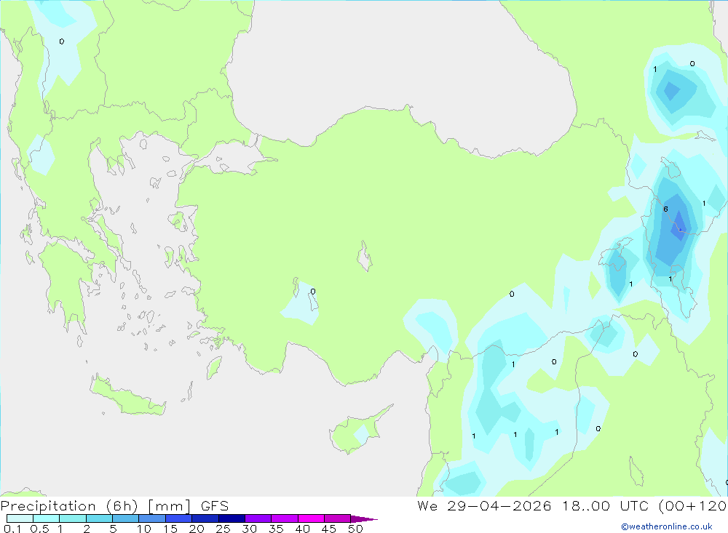728x533 pixels.
Task: Click the '35' legend scale label
Action: (x=276, y=529)
